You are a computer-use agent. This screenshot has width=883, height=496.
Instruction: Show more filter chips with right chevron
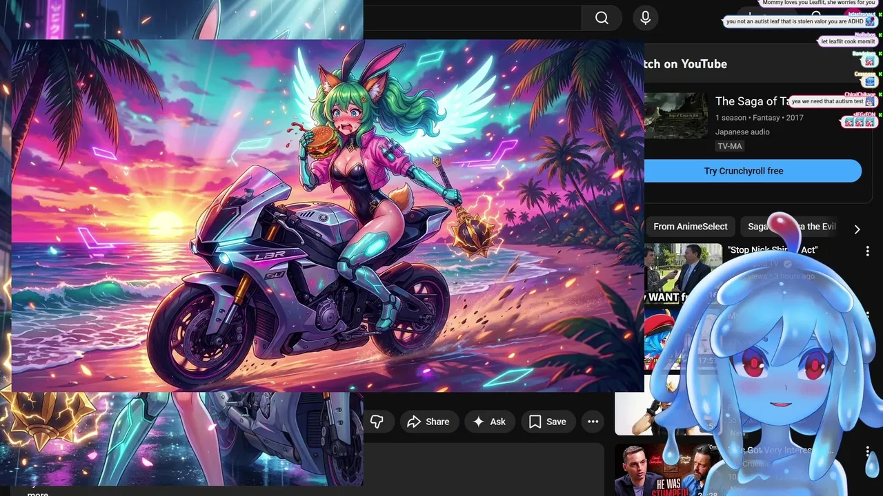click(x=857, y=229)
